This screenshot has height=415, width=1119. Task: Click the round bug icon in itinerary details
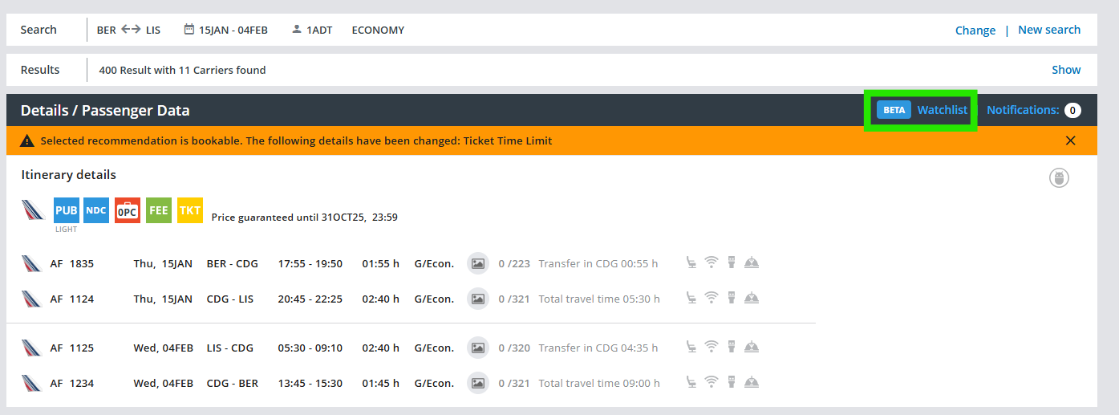tap(1059, 178)
